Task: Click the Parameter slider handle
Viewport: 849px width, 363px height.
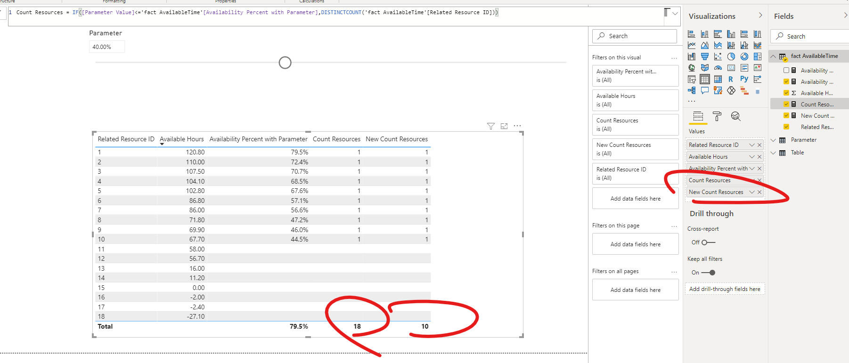Action: (x=285, y=63)
